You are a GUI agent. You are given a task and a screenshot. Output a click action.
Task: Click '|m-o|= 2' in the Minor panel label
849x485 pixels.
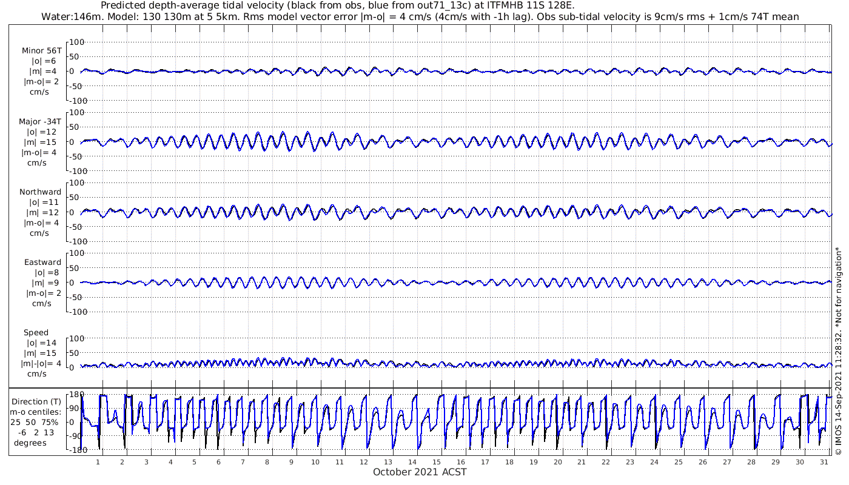click(x=41, y=82)
